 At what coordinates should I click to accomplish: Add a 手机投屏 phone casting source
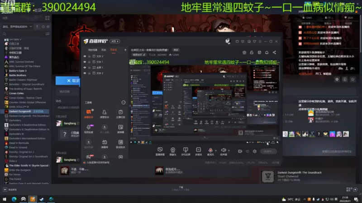pyautogui.click(x=186, y=152)
